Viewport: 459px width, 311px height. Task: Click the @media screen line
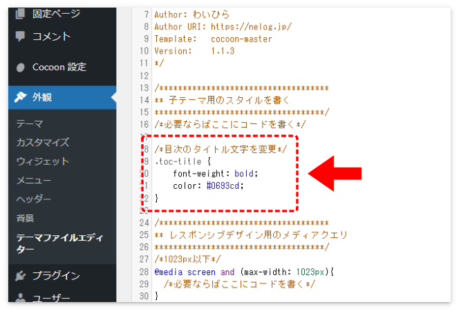pyautogui.click(x=244, y=272)
